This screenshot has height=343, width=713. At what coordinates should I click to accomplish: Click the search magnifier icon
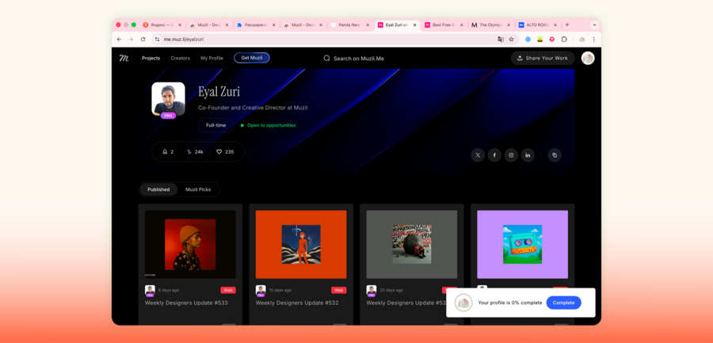coord(326,59)
